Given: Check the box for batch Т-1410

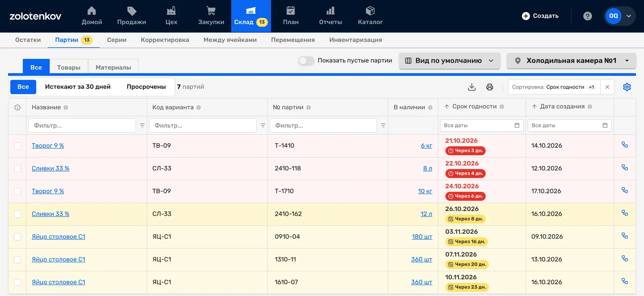Looking at the screenshot, I should tap(17, 146).
